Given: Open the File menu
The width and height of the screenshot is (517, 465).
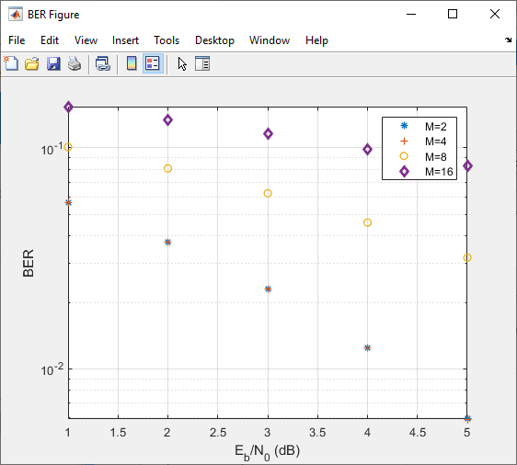Looking at the screenshot, I should [17, 40].
